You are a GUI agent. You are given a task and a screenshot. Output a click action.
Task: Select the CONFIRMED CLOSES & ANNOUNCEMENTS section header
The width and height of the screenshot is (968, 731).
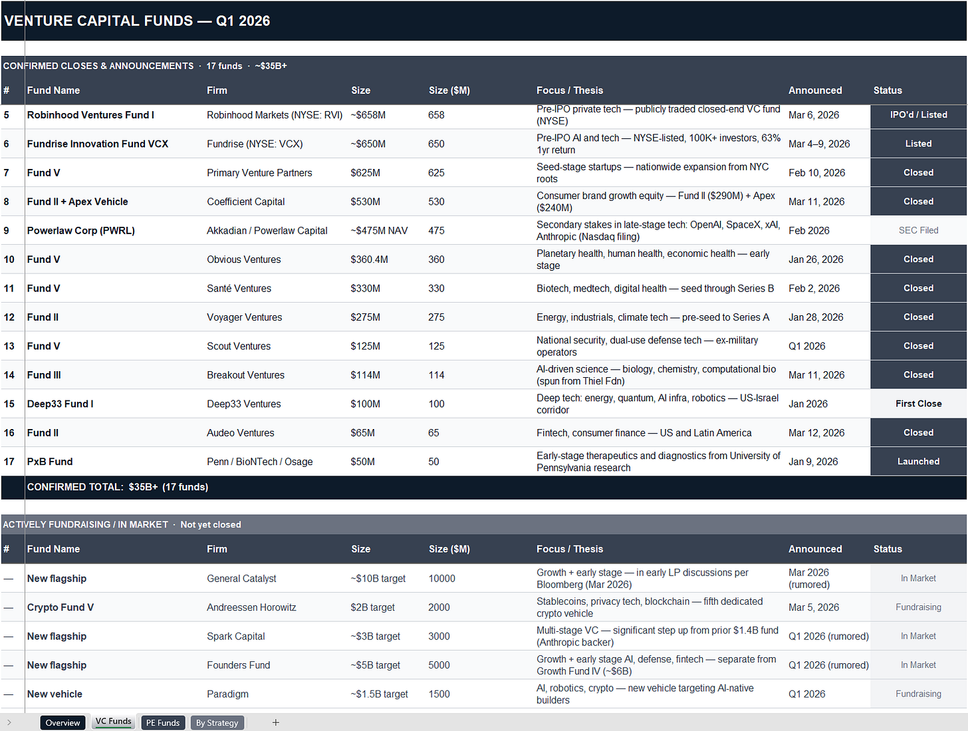pyautogui.click(x=483, y=66)
